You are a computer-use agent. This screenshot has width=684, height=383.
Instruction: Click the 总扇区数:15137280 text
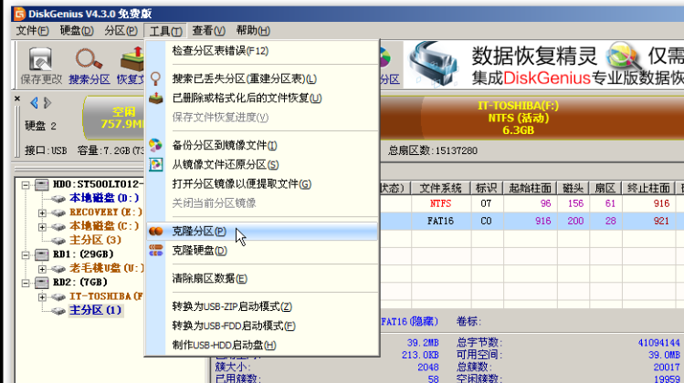coord(433,150)
